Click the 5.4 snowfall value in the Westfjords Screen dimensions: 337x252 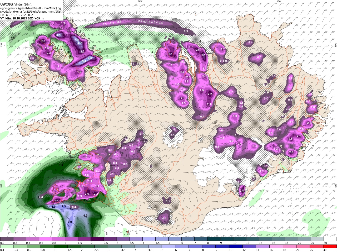pos(84,61)
